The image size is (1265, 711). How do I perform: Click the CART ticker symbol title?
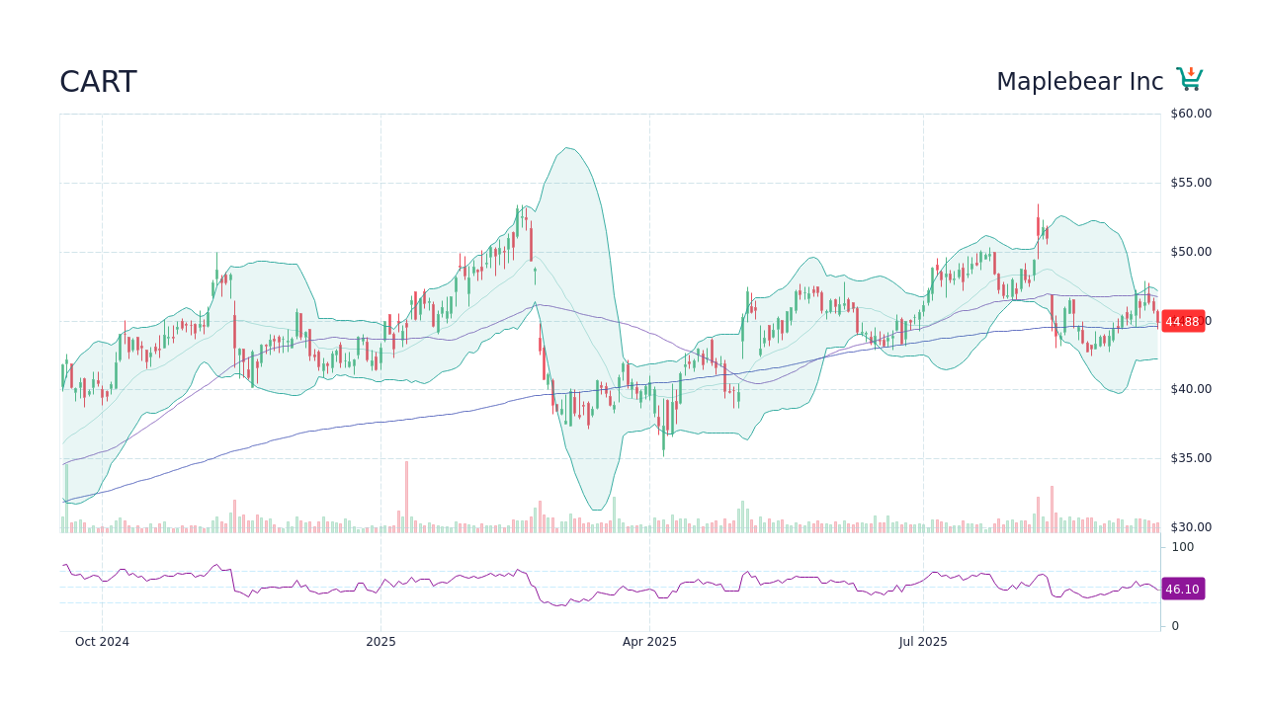(x=98, y=82)
